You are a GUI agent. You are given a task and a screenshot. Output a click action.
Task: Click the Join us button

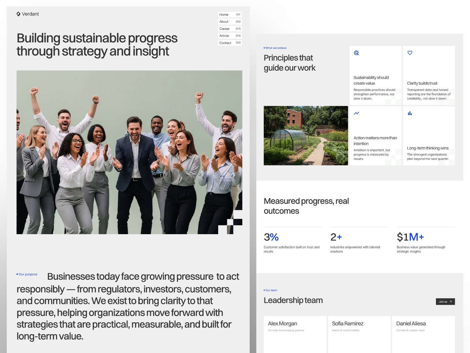(445, 302)
